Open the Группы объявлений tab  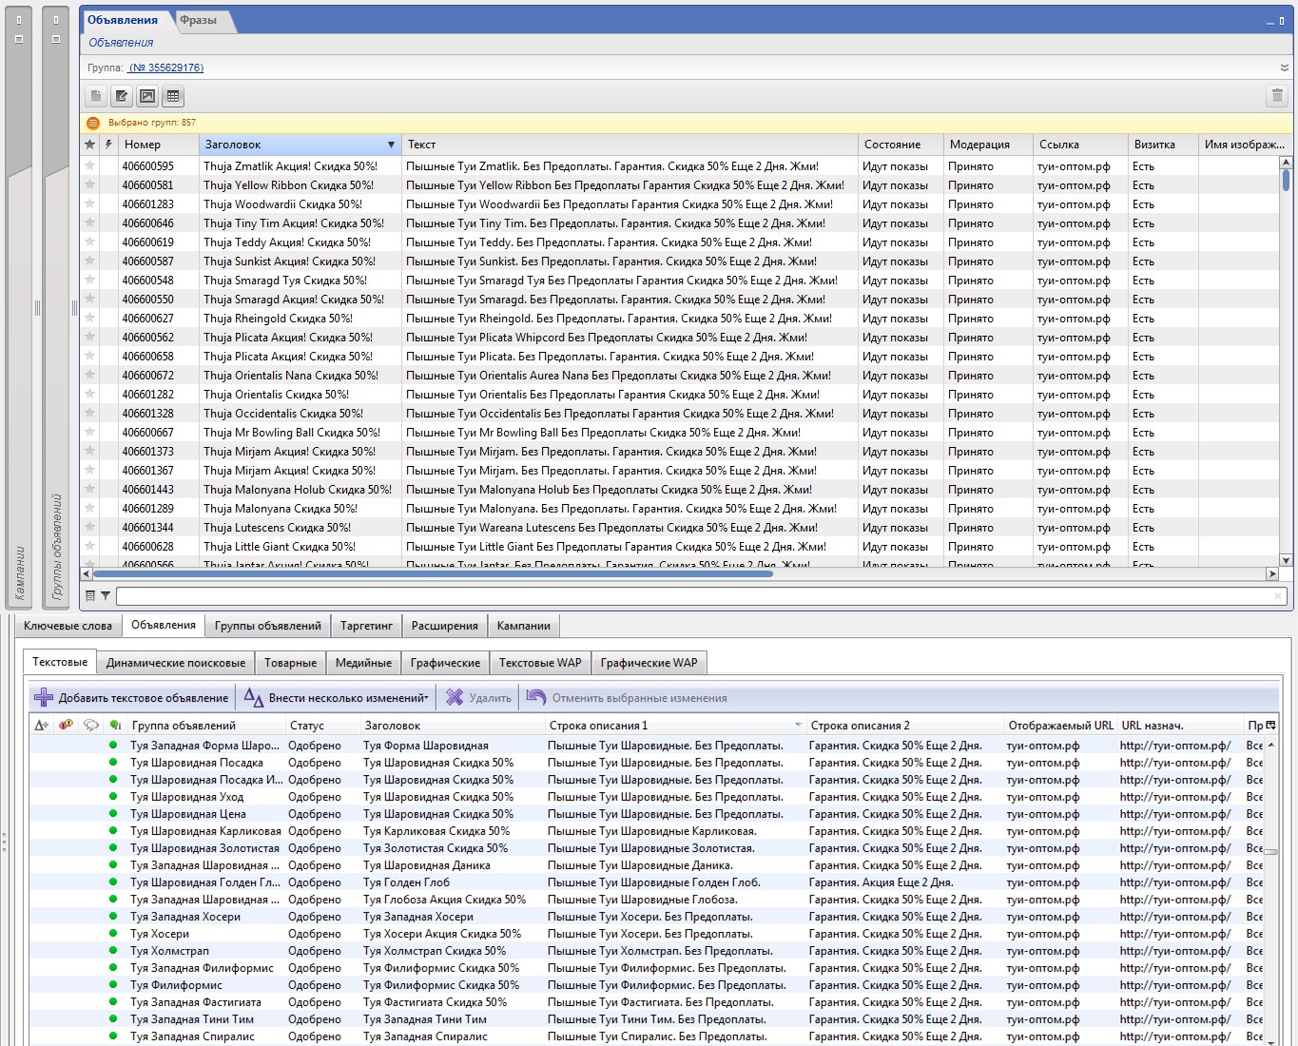268,626
